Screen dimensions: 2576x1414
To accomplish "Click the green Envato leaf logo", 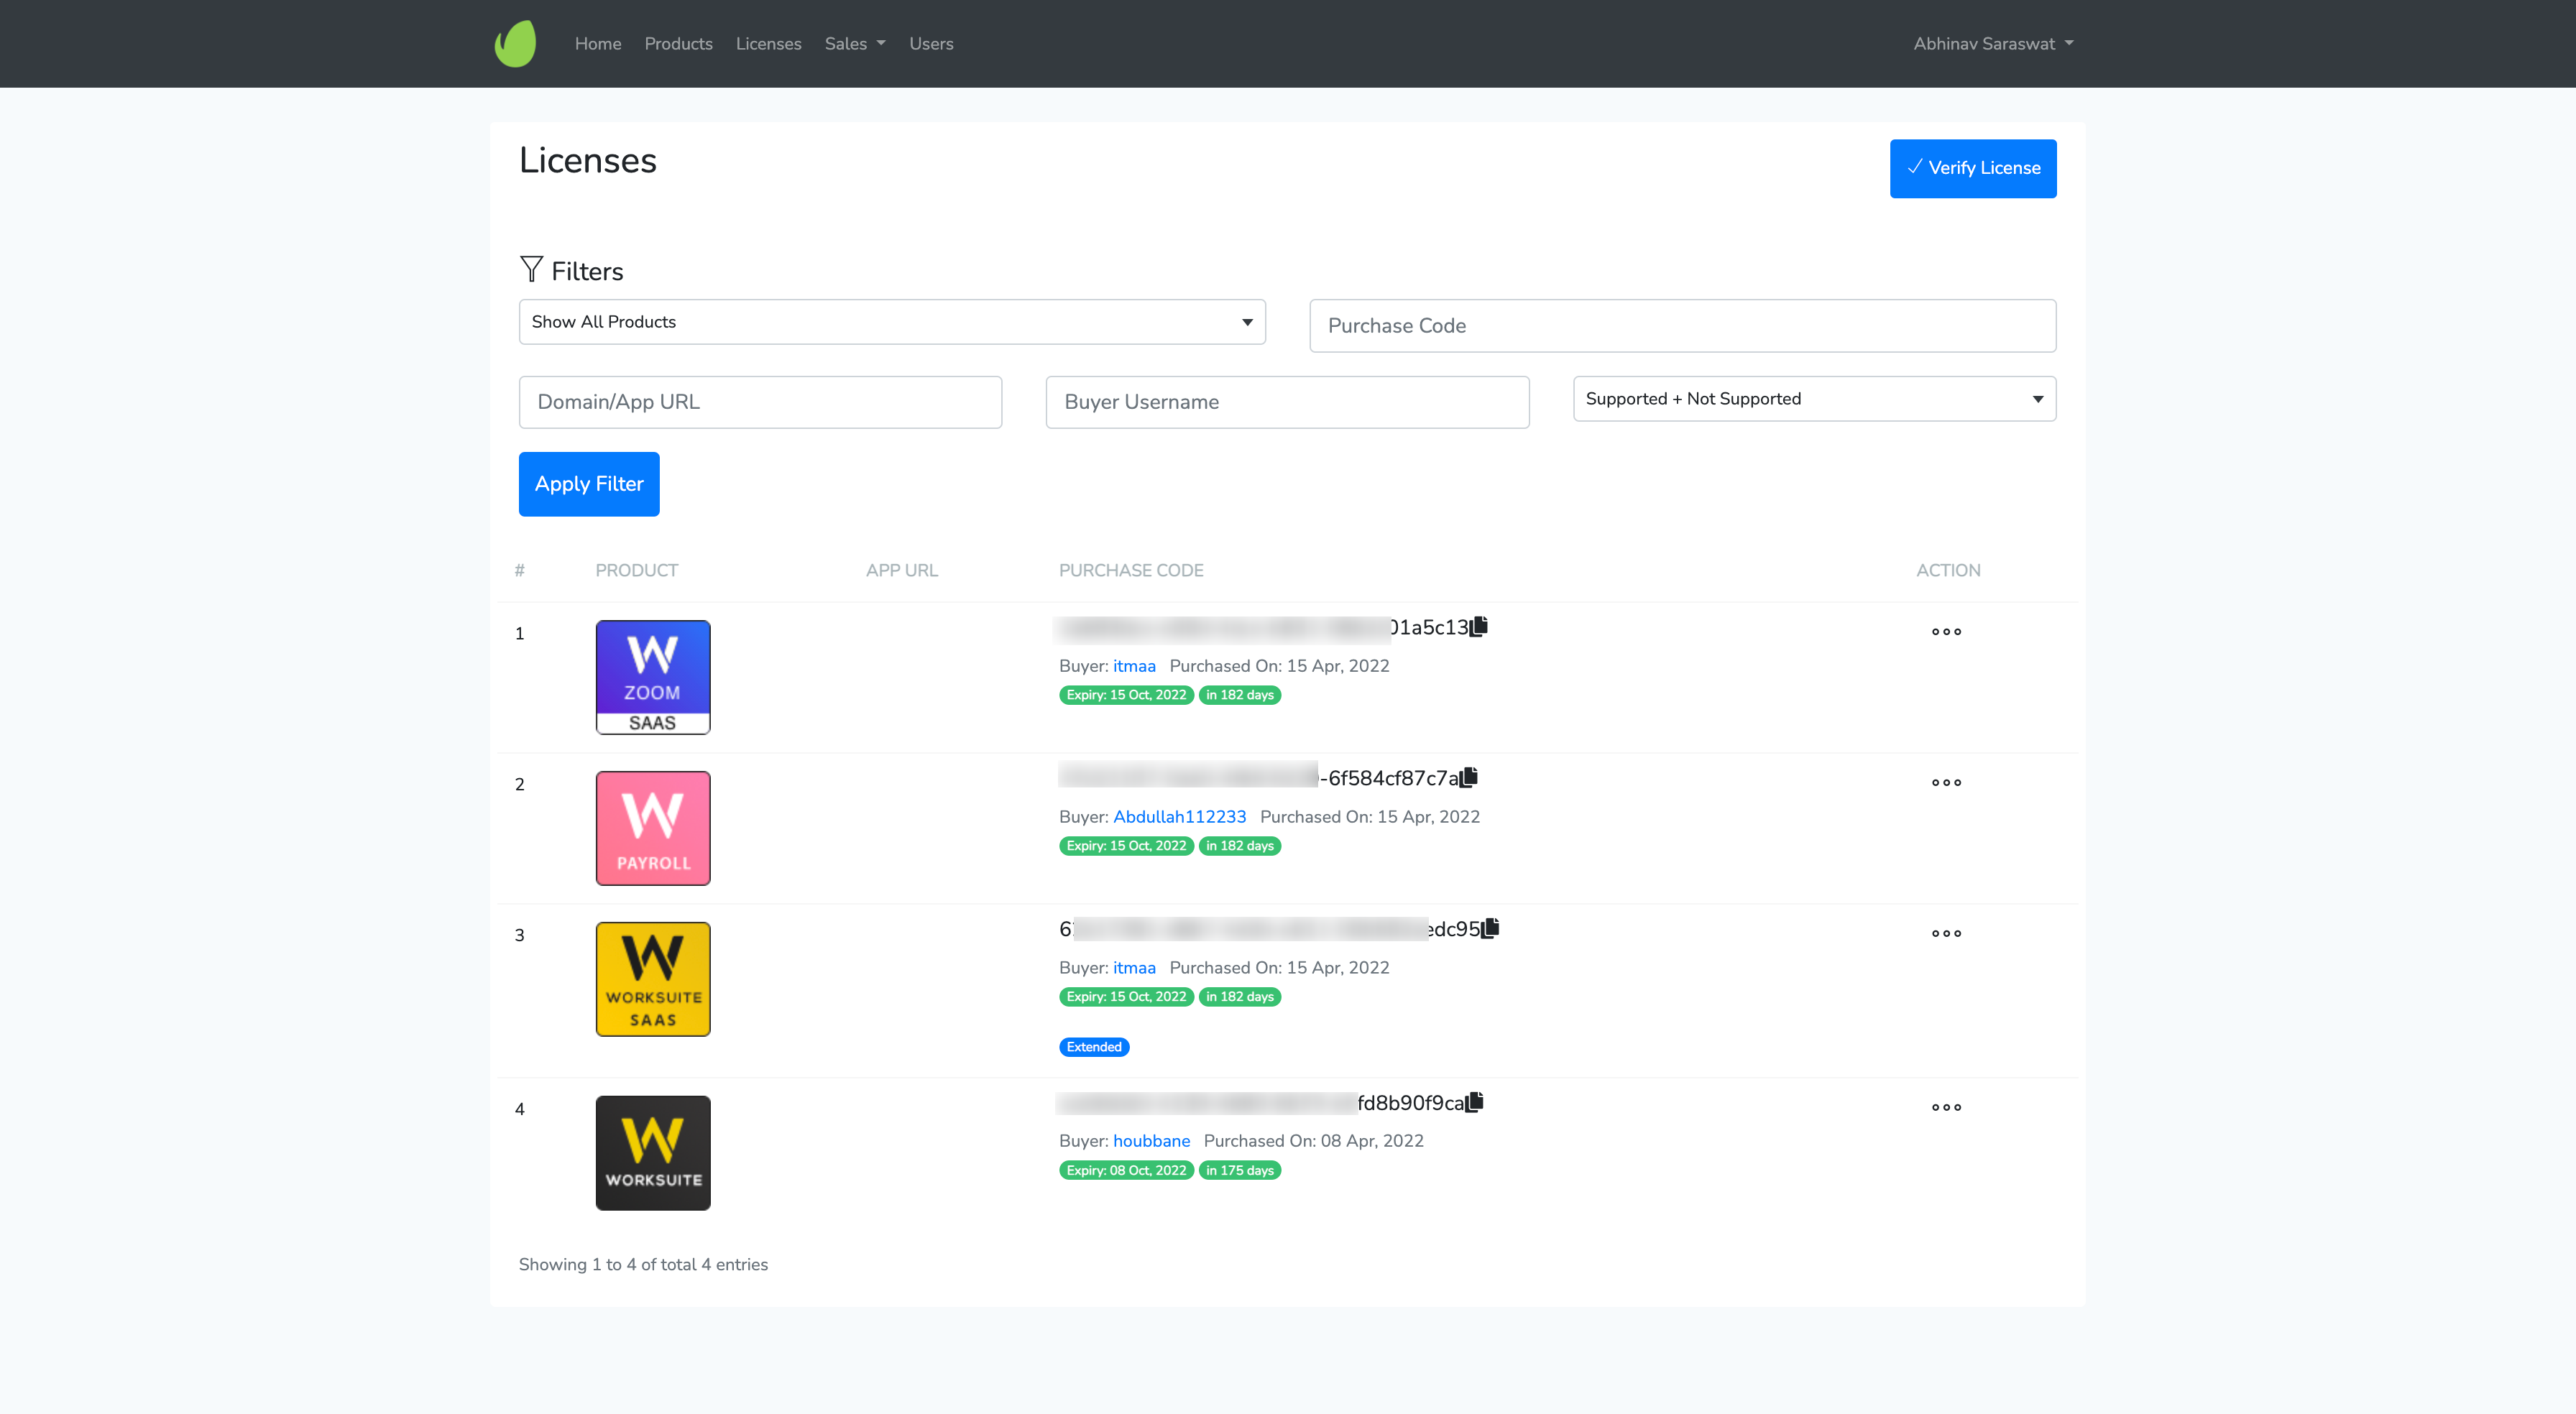I will click(515, 44).
